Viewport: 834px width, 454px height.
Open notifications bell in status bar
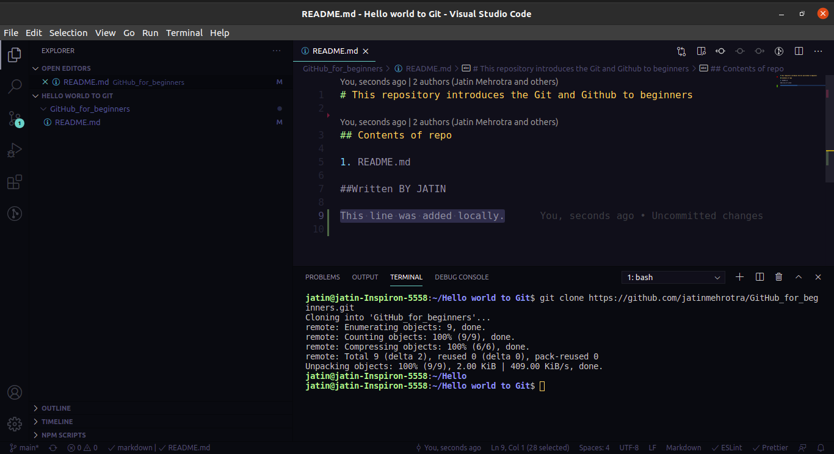(x=821, y=448)
